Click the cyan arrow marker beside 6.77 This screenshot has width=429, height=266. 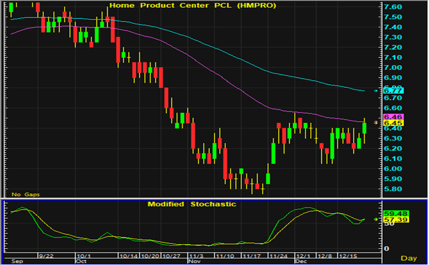pyautogui.click(x=376, y=91)
